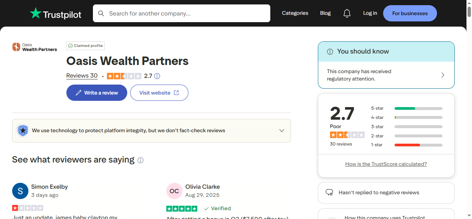This screenshot has width=472, height=219.
Task: Click the Claimed profile checkmark badge
Action: click(x=70, y=45)
